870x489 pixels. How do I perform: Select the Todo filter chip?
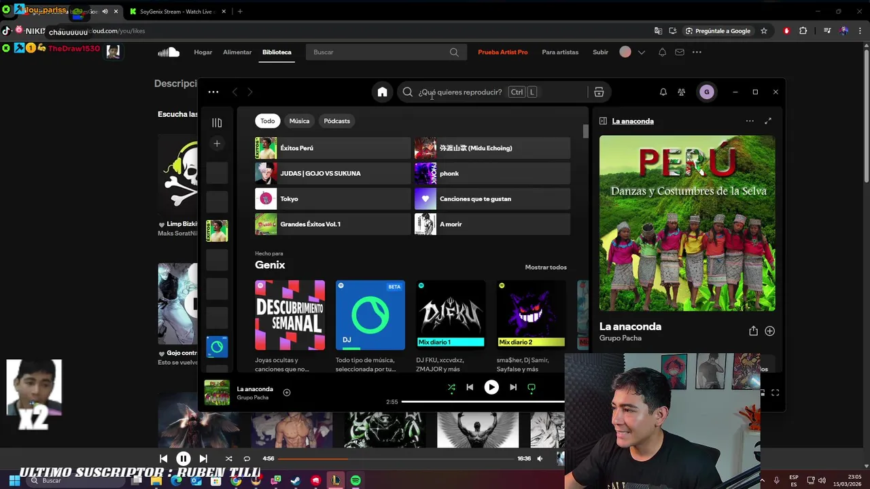(x=268, y=121)
